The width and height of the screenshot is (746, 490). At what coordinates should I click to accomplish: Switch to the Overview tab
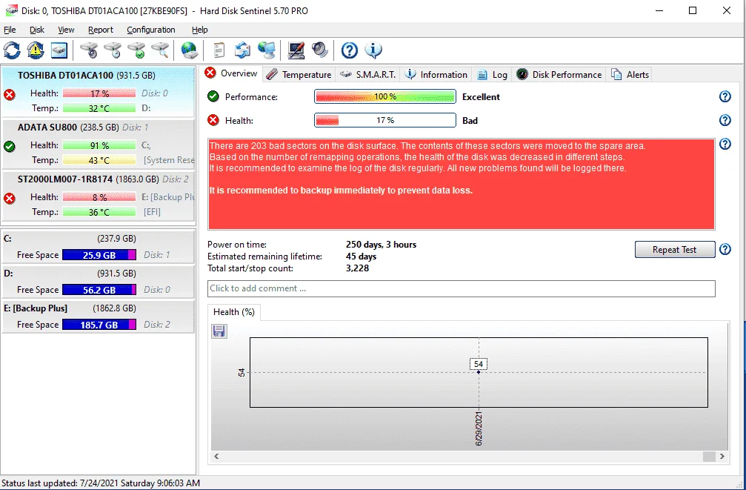pos(231,73)
